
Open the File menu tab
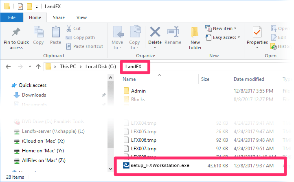click(12, 17)
